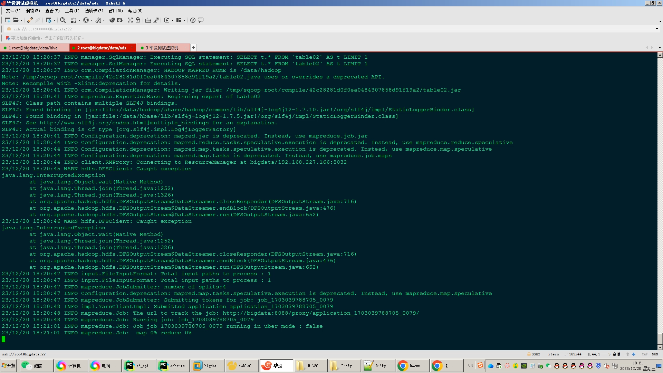
Task: Open the 查看(V) menu
Action: (52, 11)
